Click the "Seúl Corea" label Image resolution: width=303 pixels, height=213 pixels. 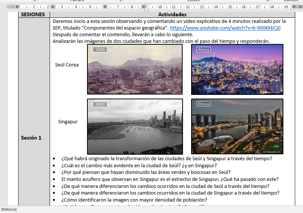[x=67, y=65]
